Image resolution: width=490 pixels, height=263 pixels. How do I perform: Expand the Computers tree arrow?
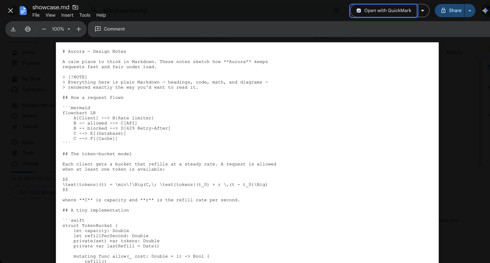9,89
